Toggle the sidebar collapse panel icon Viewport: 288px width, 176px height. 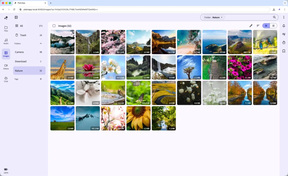click(16, 17)
